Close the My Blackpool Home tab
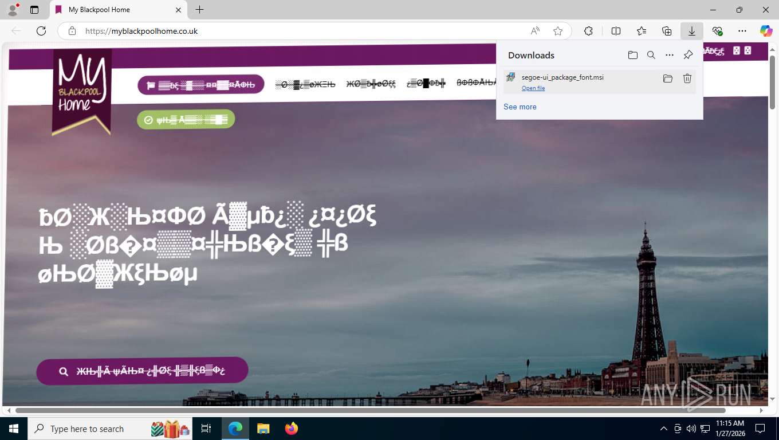779x440 pixels. pos(178,10)
